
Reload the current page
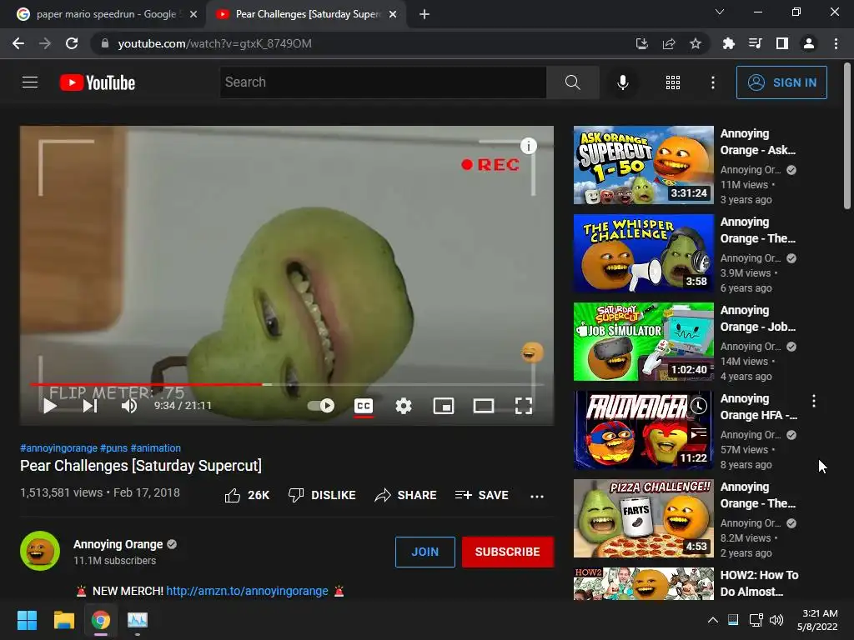(x=72, y=43)
